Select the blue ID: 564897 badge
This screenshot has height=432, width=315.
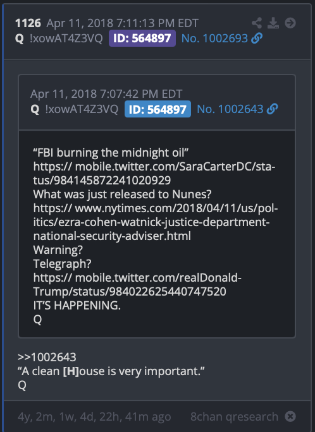pyautogui.click(x=157, y=109)
